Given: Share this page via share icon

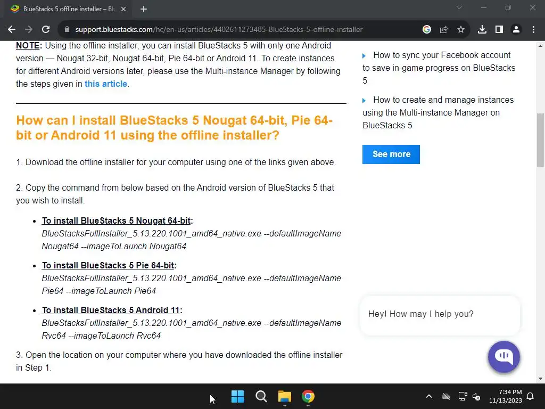Looking at the screenshot, I should [x=444, y=30].
